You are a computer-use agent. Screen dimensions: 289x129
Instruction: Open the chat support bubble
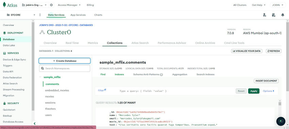pyautogui.click(x=281, y=121)
